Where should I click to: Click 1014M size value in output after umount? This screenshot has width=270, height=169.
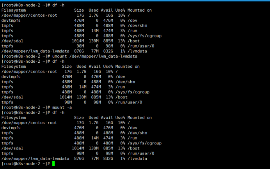tap(66, 97)
